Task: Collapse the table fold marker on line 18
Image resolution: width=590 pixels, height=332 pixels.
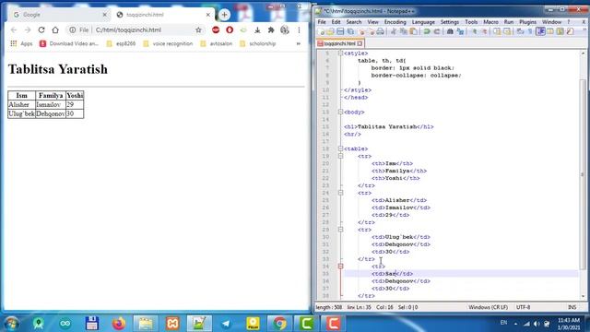Action: point(340,148)
